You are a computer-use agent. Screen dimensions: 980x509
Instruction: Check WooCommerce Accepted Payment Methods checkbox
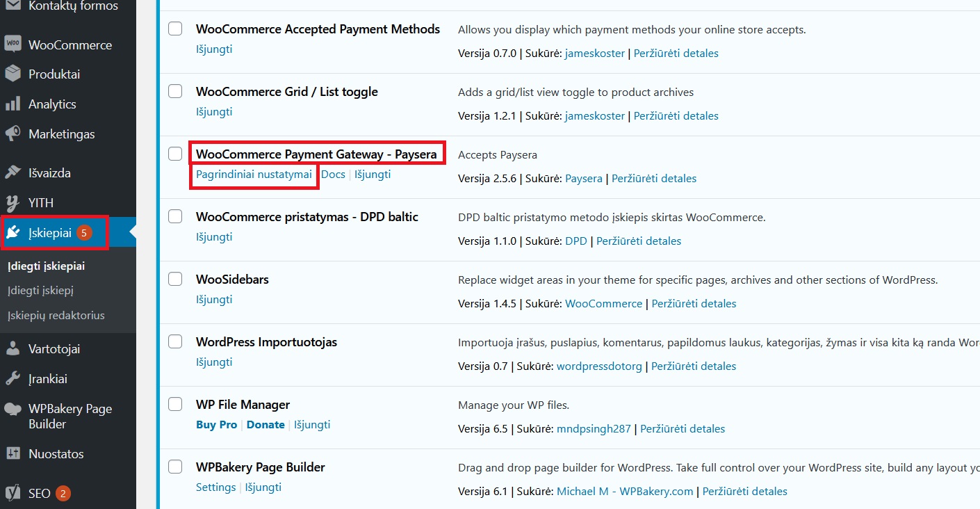[x=175, y=29]
